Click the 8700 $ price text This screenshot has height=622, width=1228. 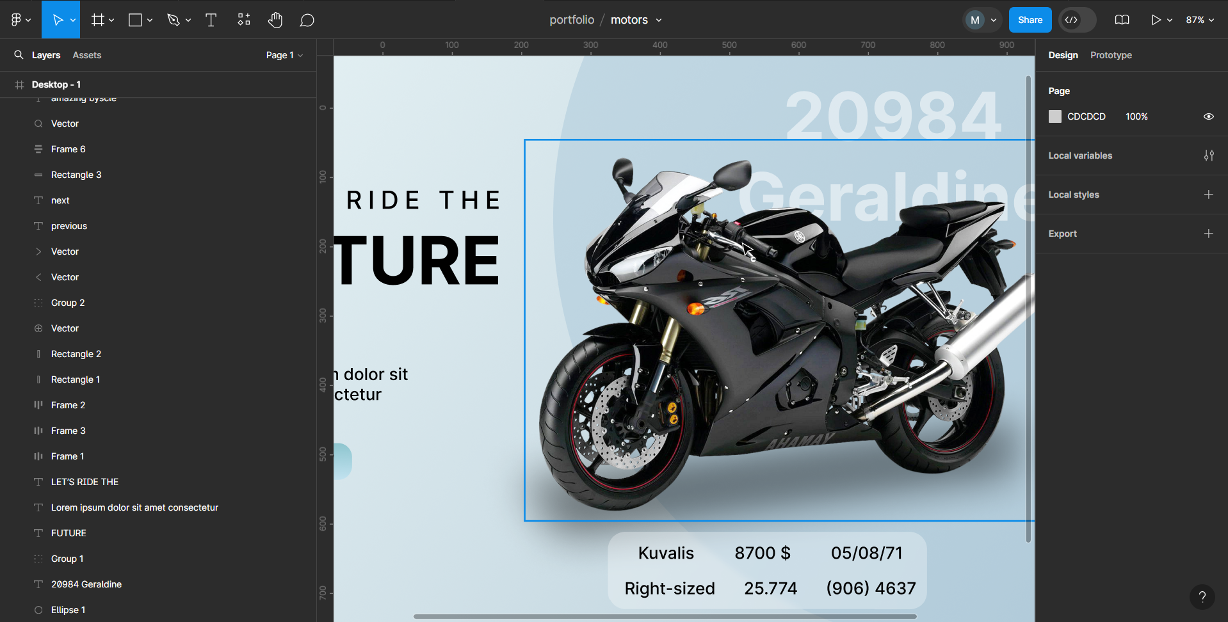(763, 553)
